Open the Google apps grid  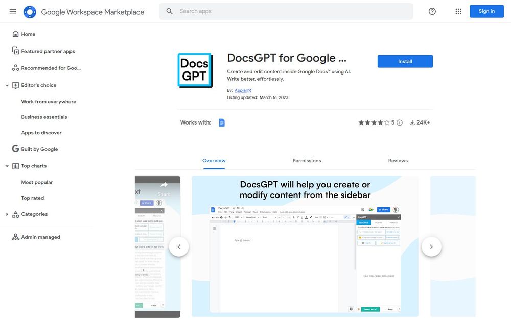point(458,11)
